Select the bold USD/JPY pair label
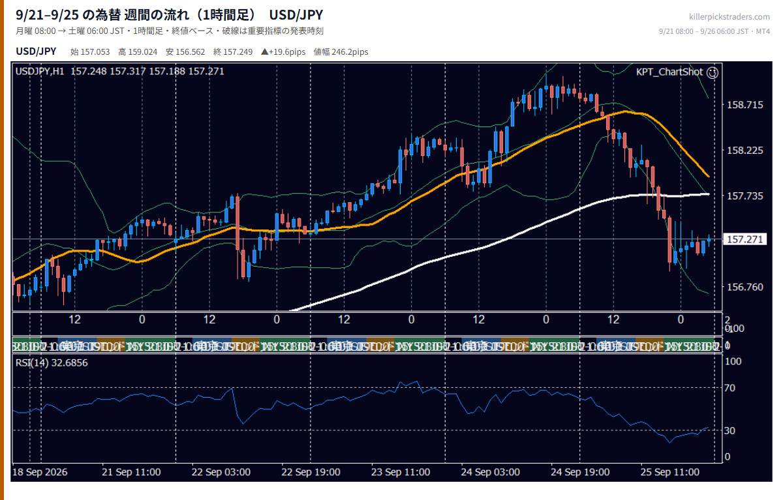The image size is (783, 500). click(36, 51)
